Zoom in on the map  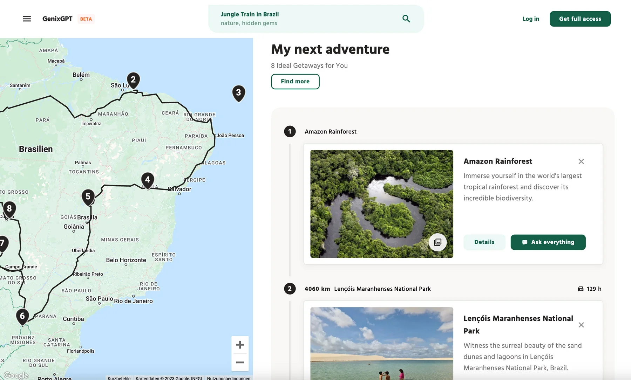coord(240,345)
